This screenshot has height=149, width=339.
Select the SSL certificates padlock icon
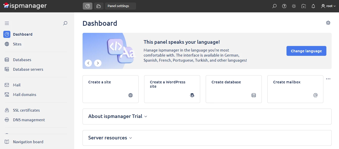pyautogui.click(x=7, y=110)
